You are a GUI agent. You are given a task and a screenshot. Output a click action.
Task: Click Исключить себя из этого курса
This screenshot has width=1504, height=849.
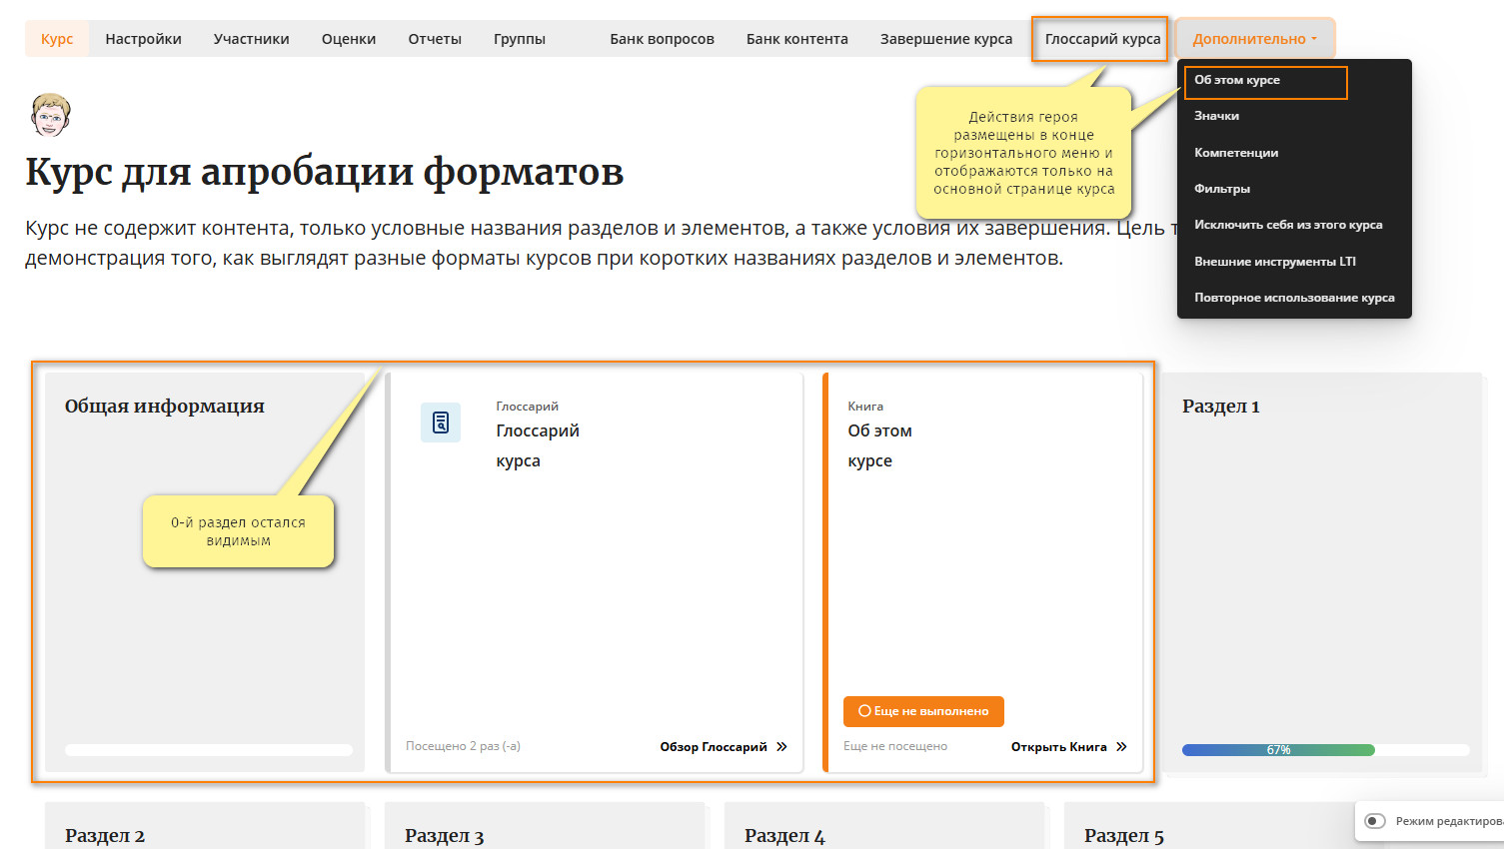click(x=1288, y=225)
